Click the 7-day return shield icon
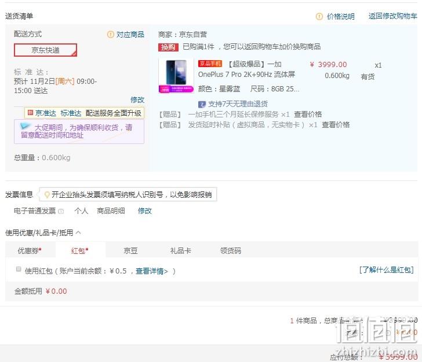 pos(202,104)
